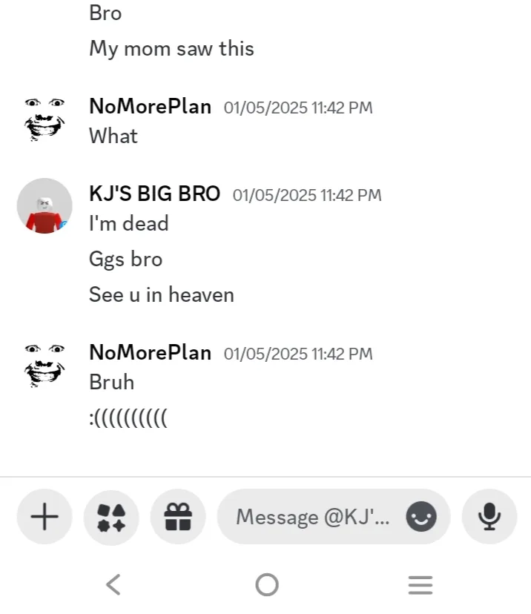
Task: Tap the Android home circle
Action: point(267,584)
